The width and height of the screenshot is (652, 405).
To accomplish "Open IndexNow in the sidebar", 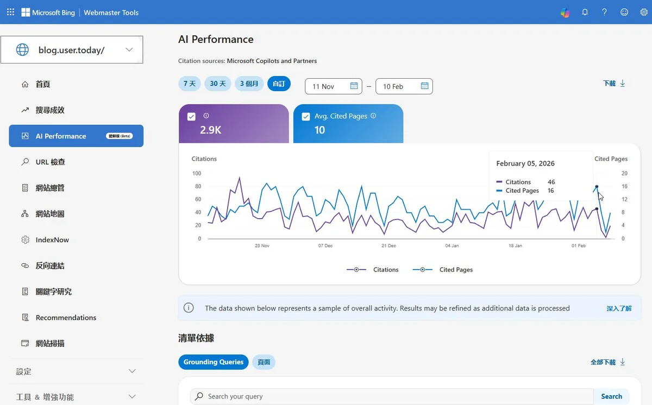I will pyautogui.click(x=52, y=240).
